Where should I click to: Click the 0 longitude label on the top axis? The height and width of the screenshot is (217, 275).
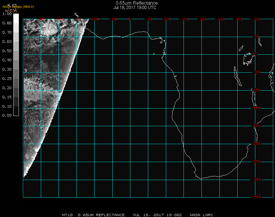coord(129,19)
